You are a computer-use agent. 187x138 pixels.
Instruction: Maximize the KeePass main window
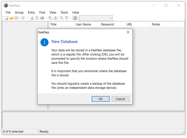tap(166, 6)
